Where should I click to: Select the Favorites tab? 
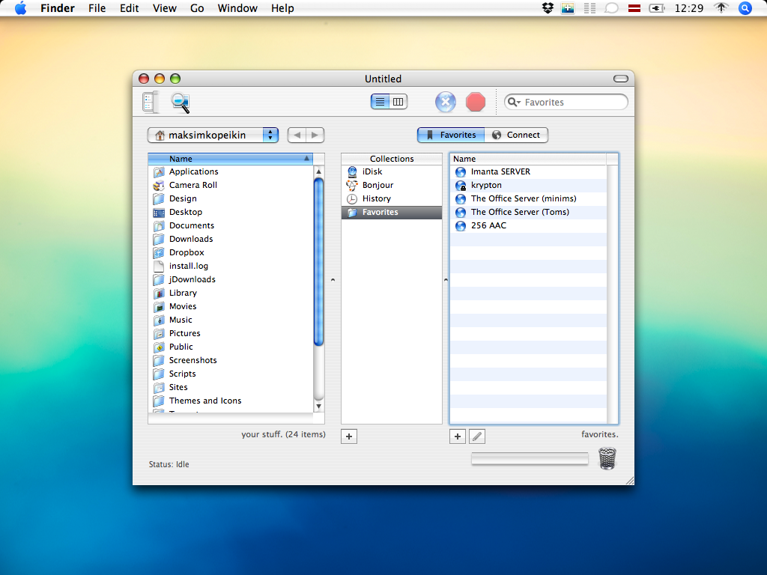click(x=451, y=135)
